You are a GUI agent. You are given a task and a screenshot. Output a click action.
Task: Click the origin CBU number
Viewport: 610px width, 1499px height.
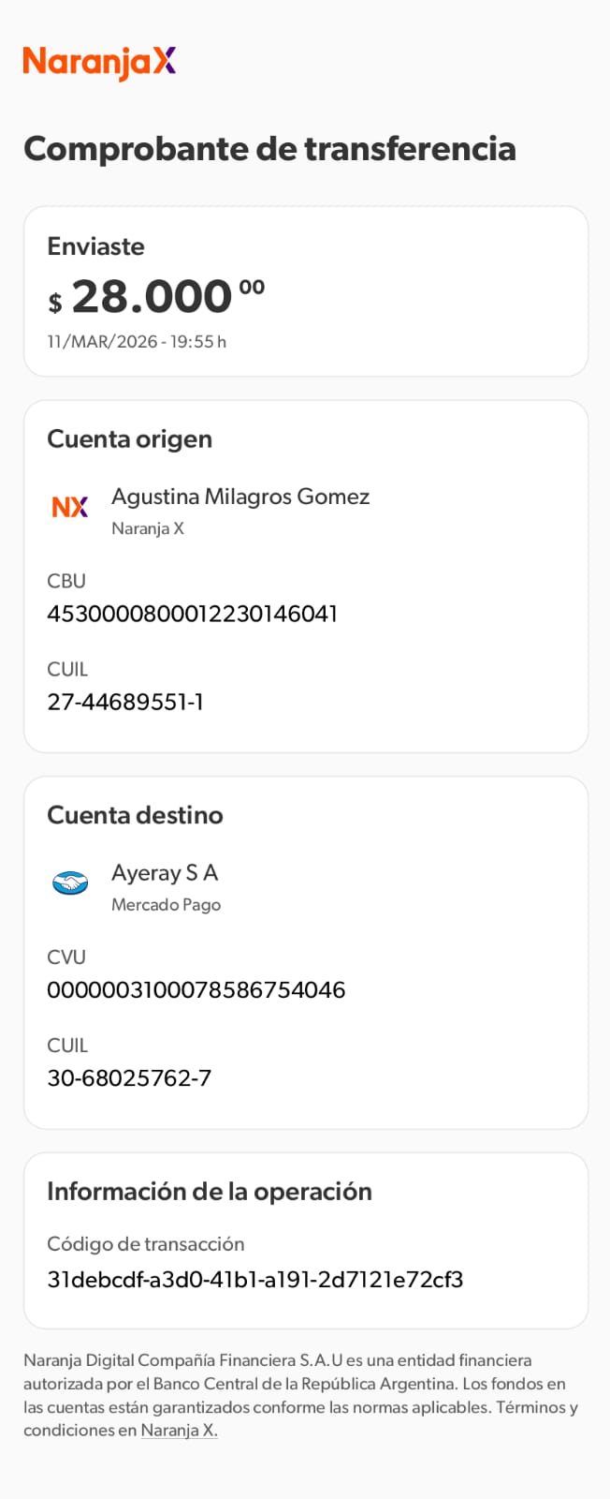click(192, 614)
